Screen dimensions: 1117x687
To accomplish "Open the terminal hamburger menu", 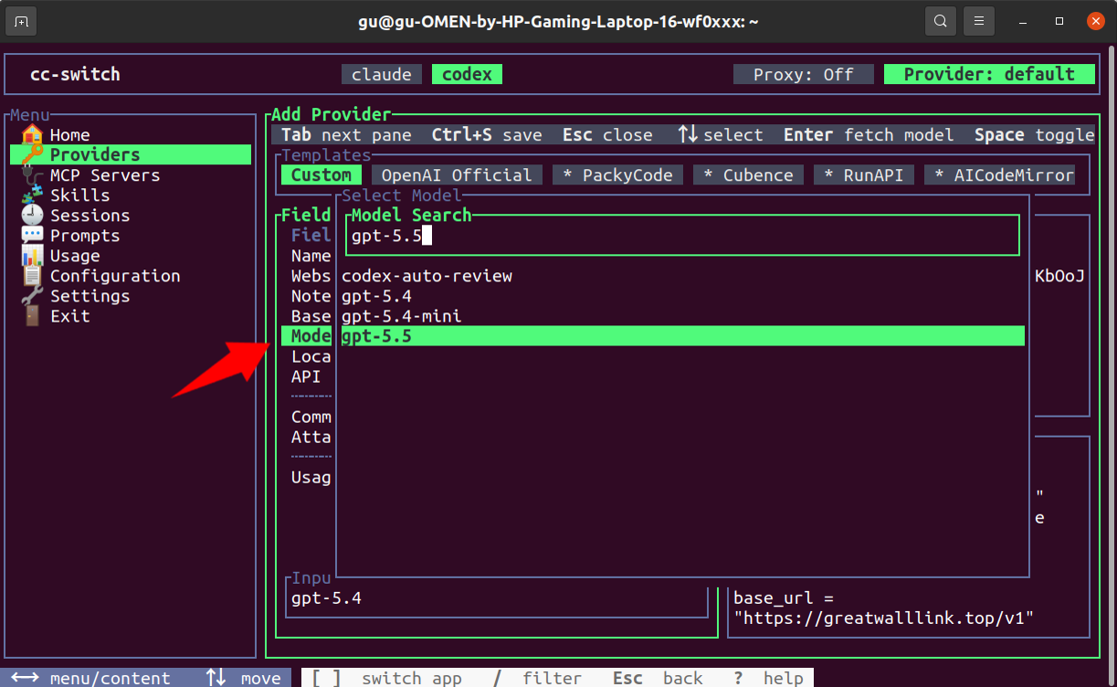I will [x=979, y=21].
